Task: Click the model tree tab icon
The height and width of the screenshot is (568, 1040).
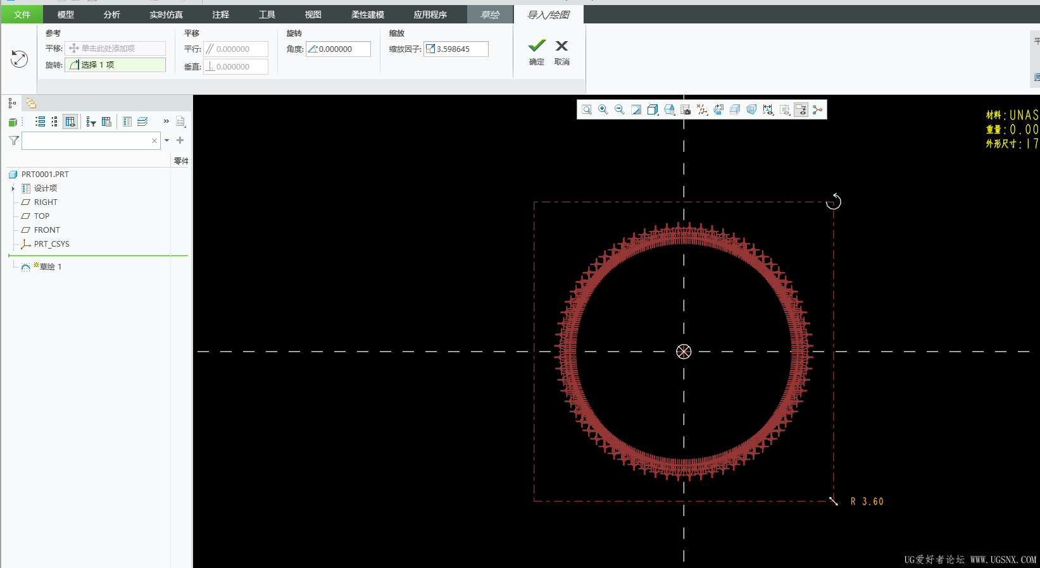Action: 12,103
